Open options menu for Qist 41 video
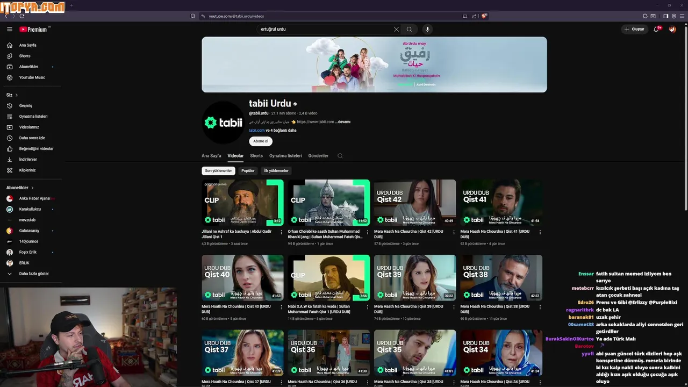688x387 pixels. pos(540,232)
